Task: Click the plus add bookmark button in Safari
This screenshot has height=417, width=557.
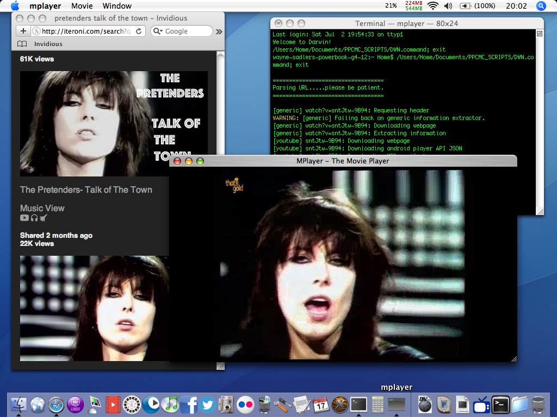Action: tap(23, 31)
